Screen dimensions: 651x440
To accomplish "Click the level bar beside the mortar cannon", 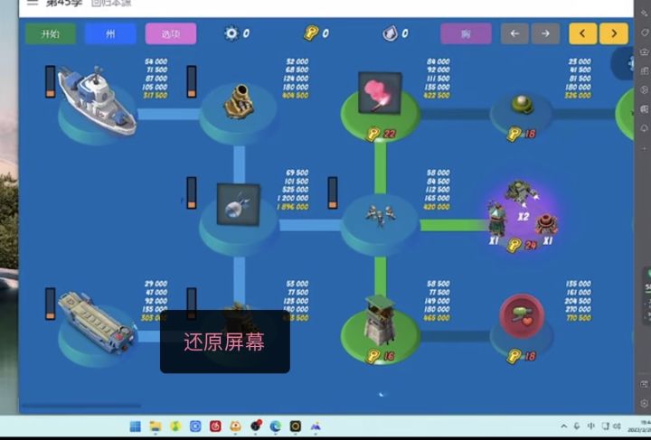I will (x=192, y=81).
